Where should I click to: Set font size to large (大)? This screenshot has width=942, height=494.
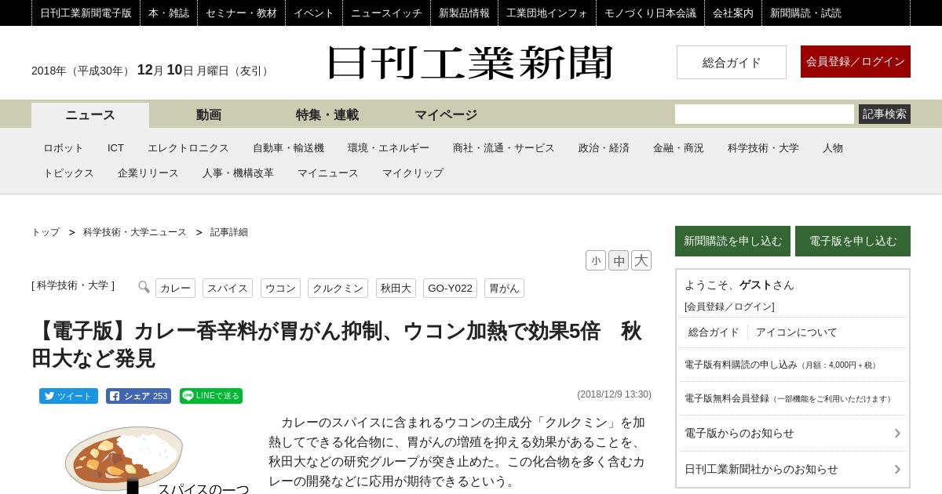tap(641, 260)
